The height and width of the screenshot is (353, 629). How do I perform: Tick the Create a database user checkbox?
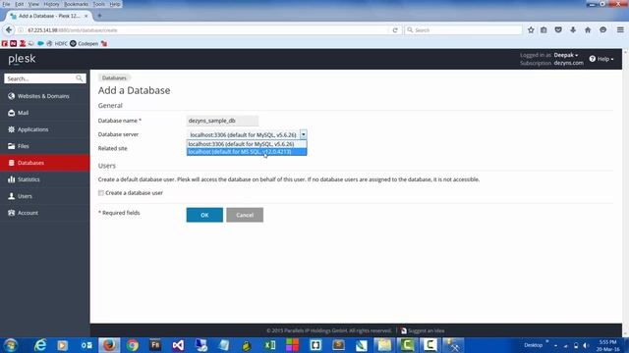tap(101, 193)
